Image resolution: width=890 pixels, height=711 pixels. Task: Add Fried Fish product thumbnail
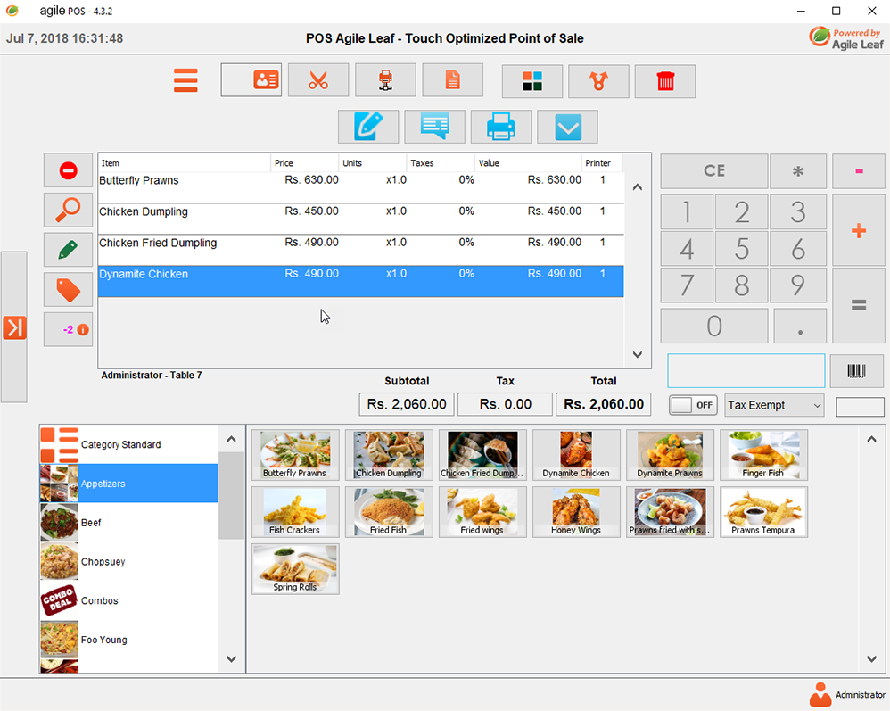pos(389,512)
